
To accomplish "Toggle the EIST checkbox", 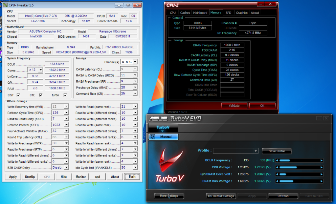I will tap(18, 95).
